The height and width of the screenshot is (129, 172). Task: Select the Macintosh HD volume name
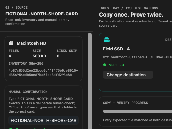[31, 43]
